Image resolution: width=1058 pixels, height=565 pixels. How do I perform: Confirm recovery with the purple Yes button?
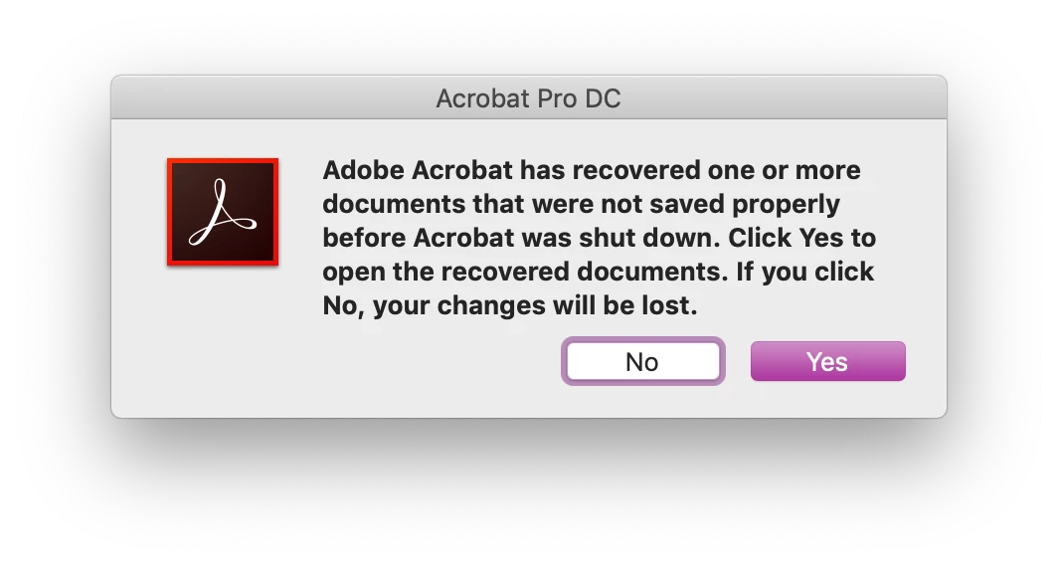[828, 361]
